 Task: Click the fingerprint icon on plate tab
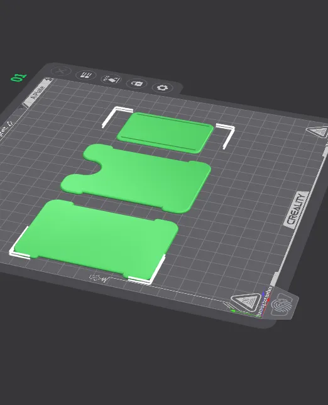point(282,305)
